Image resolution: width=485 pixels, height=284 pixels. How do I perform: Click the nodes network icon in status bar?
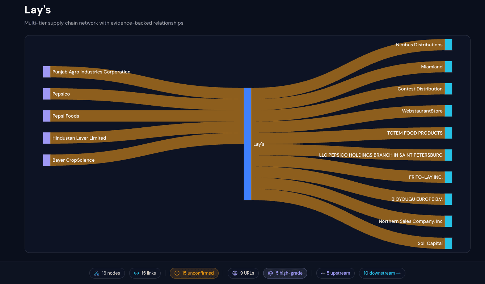click(x=97, y=273)
